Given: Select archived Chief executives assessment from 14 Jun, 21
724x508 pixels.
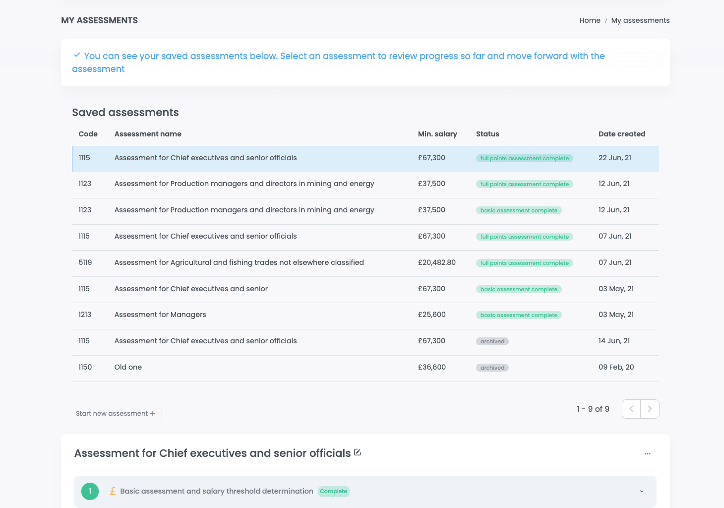Looking at the screenshot, I should click(x=365, y=342).
